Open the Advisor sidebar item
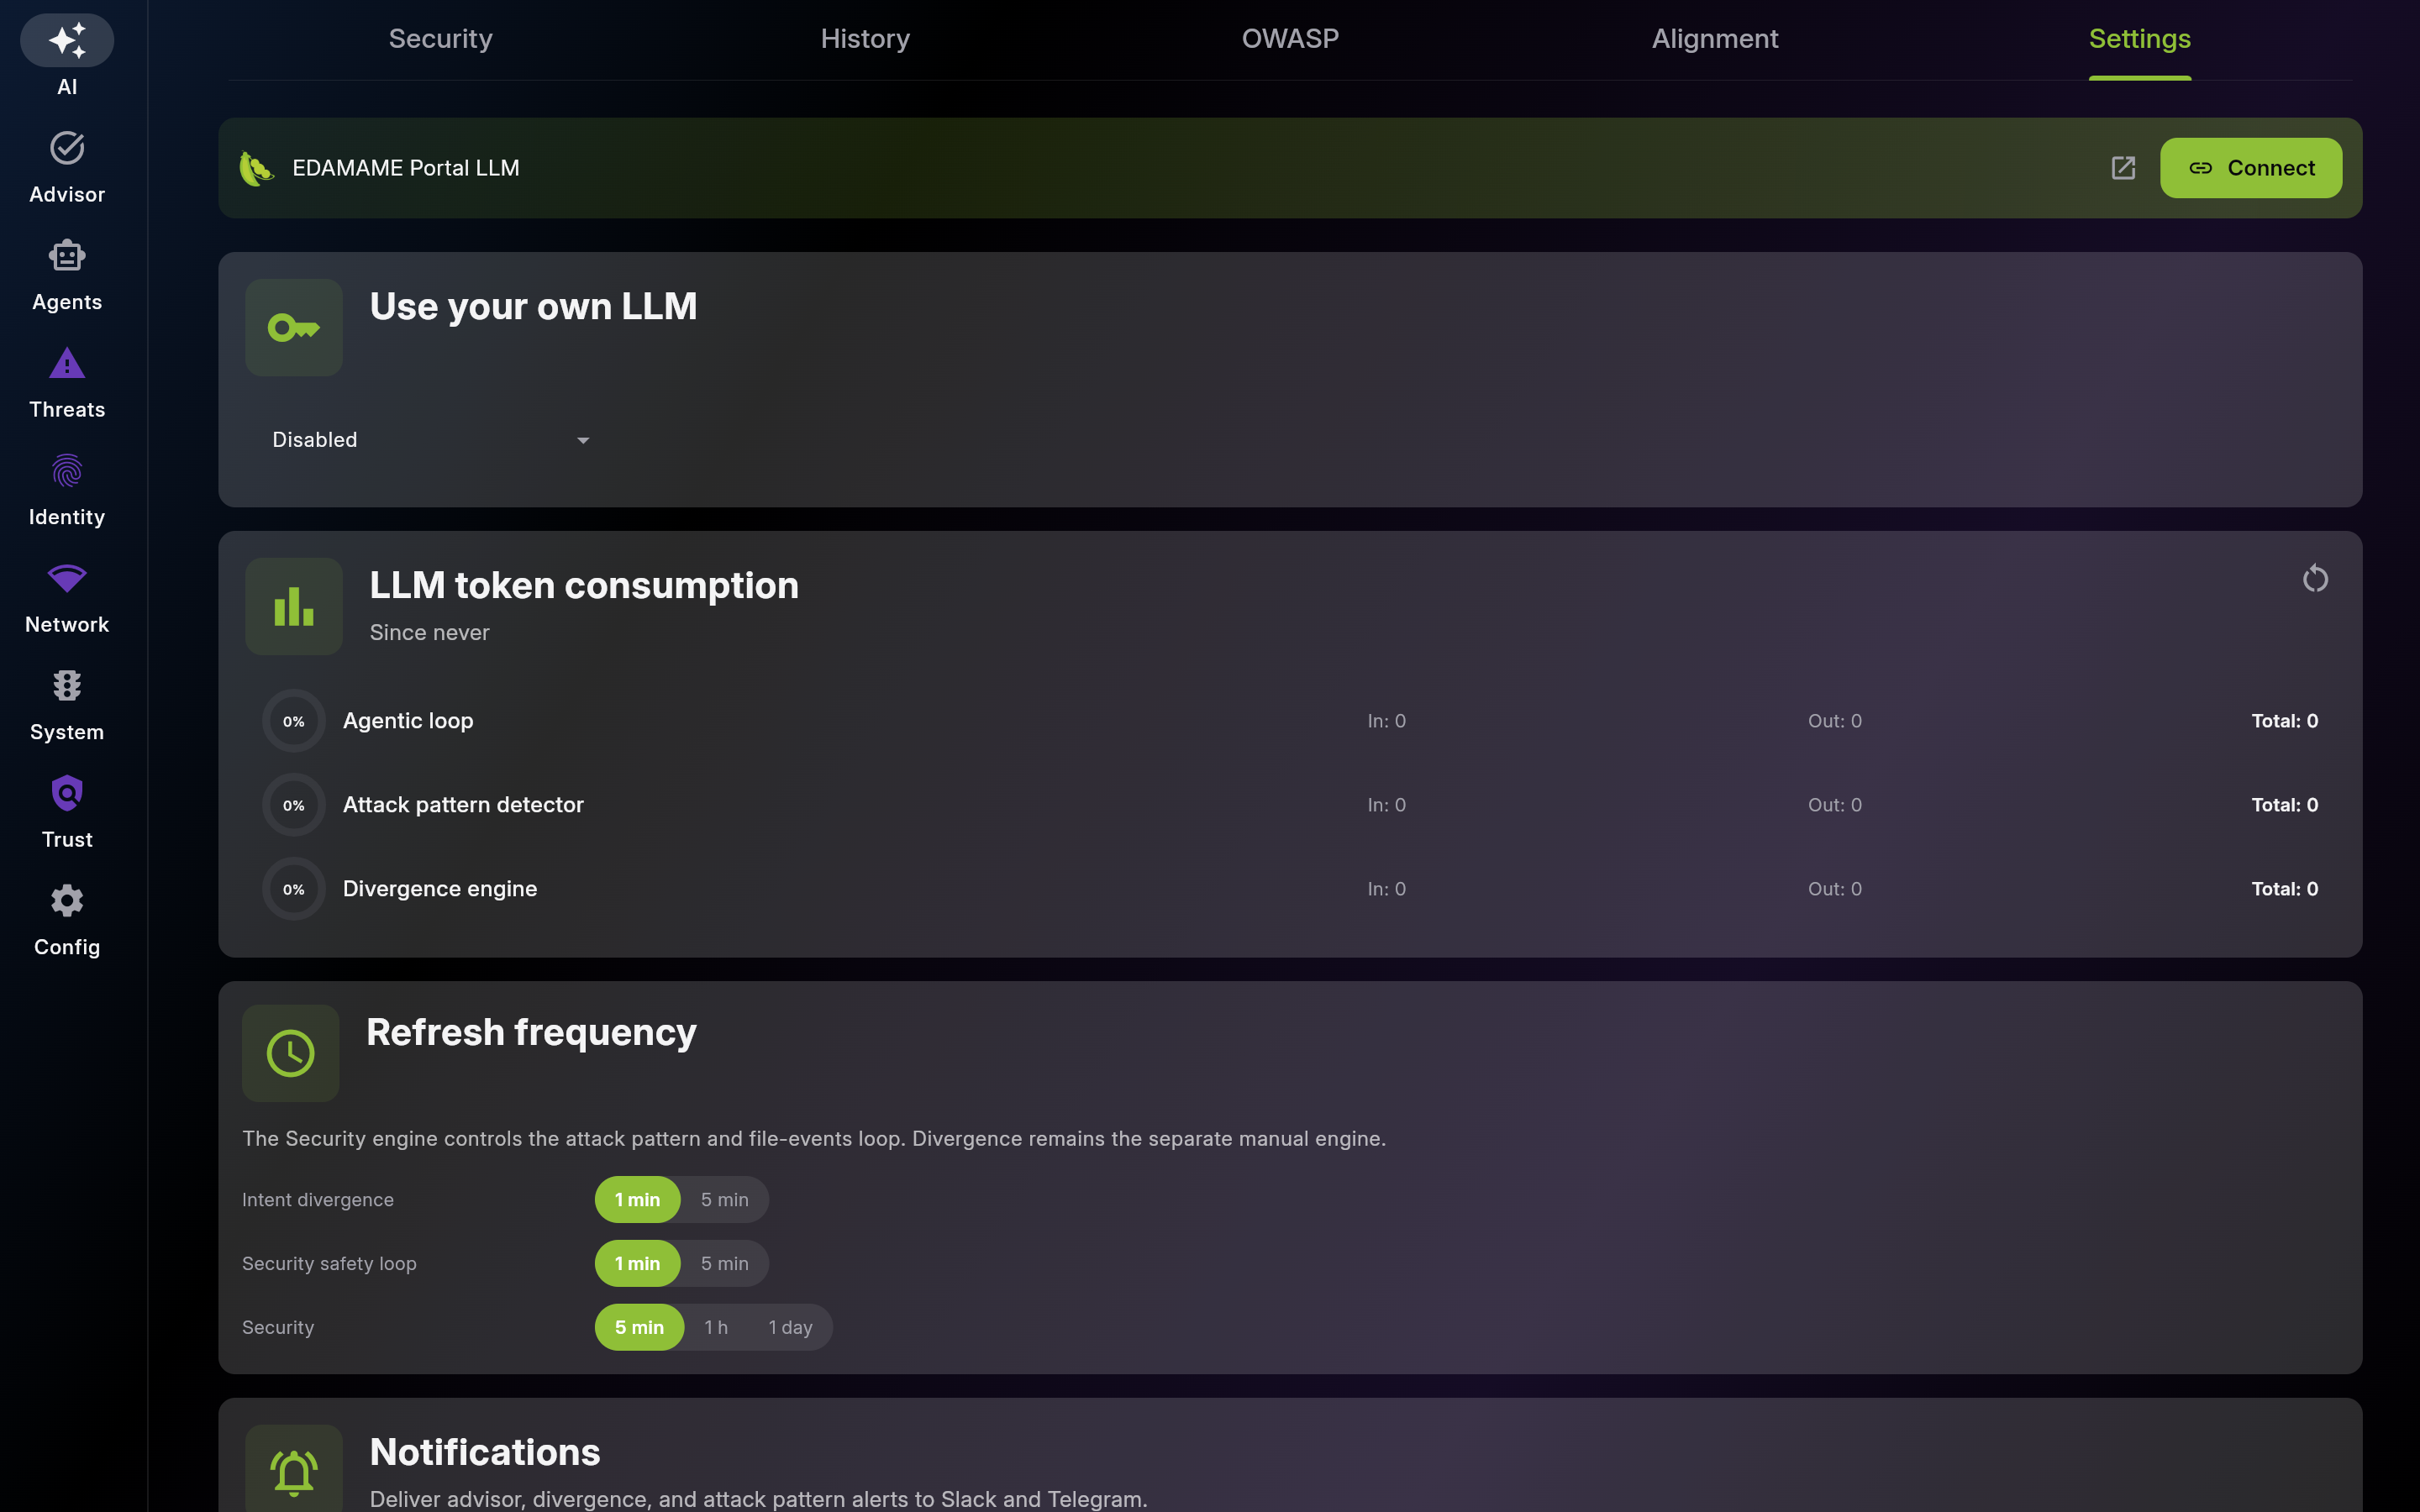Viewport: 2420px width, 1512px height. 67,167
